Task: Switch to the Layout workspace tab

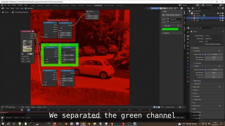Action: 33,6
